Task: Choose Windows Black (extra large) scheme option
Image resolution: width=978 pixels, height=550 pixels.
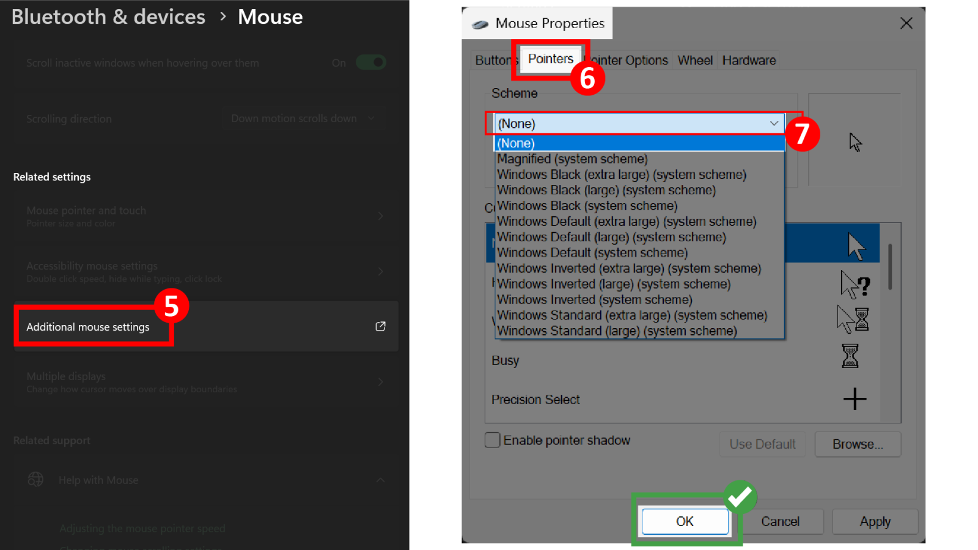Action: (621, 175)
